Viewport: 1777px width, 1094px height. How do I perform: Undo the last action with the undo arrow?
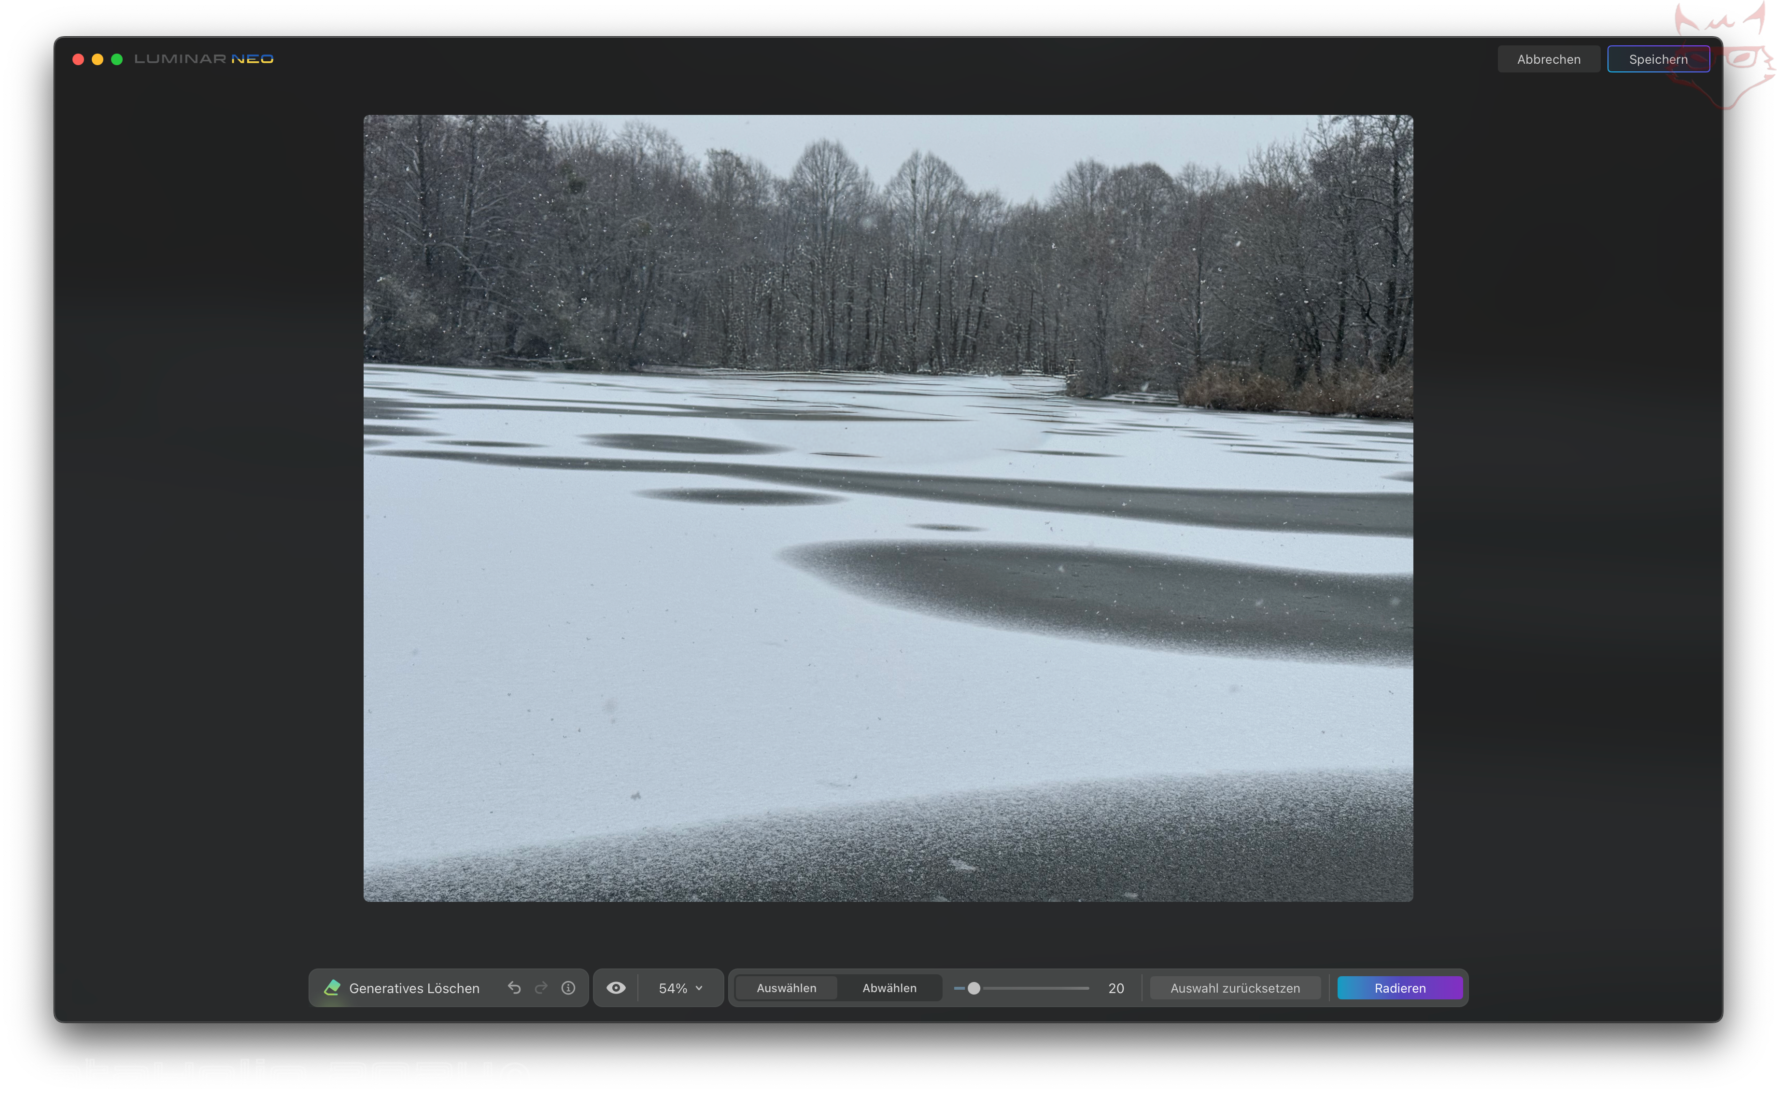click(x=514, y=988)
